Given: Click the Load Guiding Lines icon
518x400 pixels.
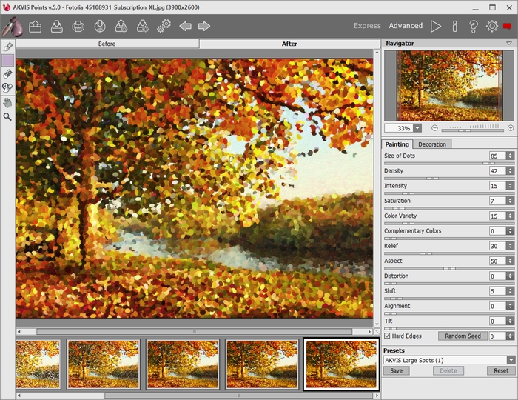Looking at the screenshot, I should click(x=121, y=26).
